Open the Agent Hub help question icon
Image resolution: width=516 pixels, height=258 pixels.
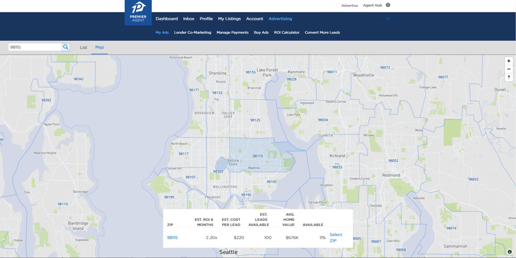point(388,5)
